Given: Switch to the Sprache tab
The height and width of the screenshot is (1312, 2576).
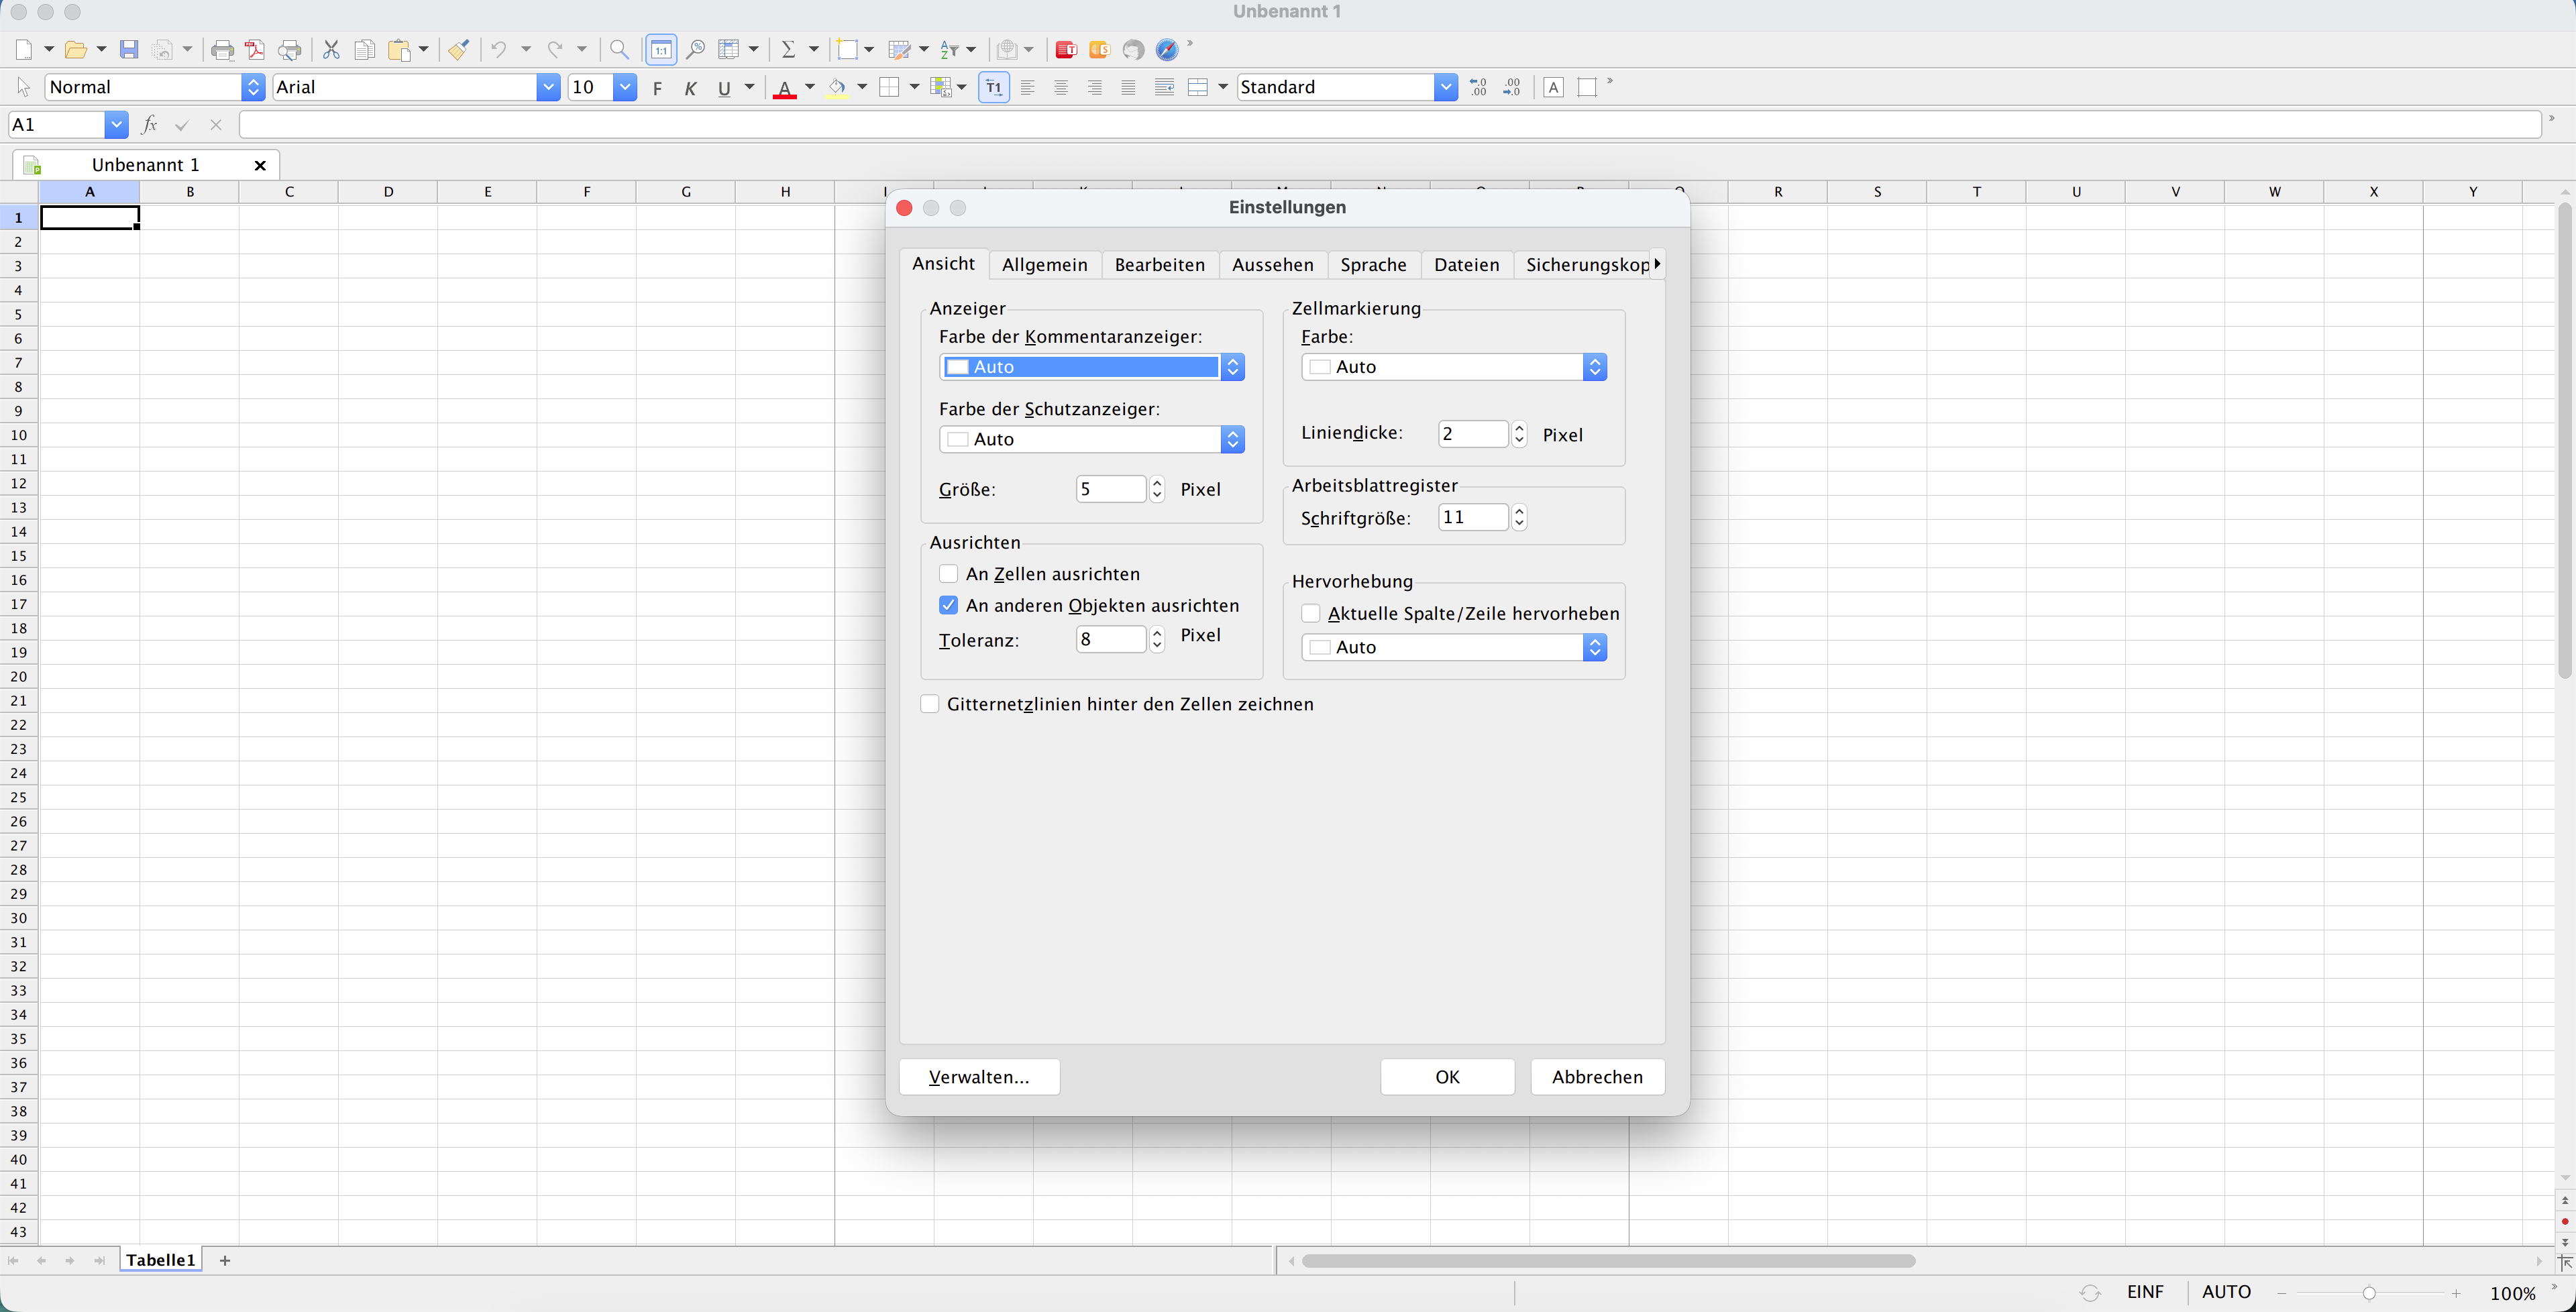Looking at the screenshot, I should (1373, 264).
